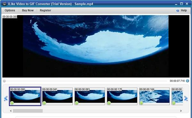The height and width of the screenshot is (118, 192).
Task: Select the frame thumbnail at 00:00:00.041
Action: click(x=57, y=96)
